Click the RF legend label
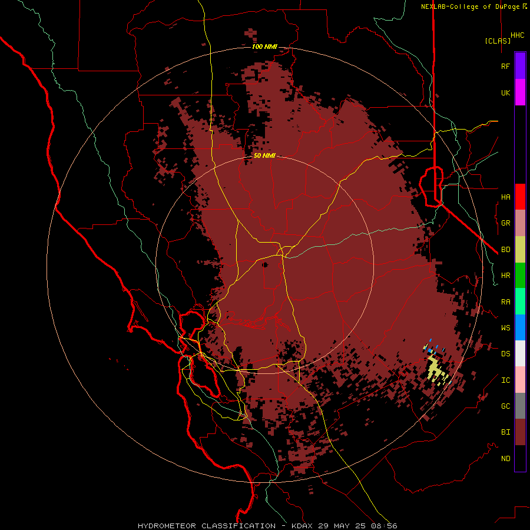530x530 pixels. click(505, 67)
